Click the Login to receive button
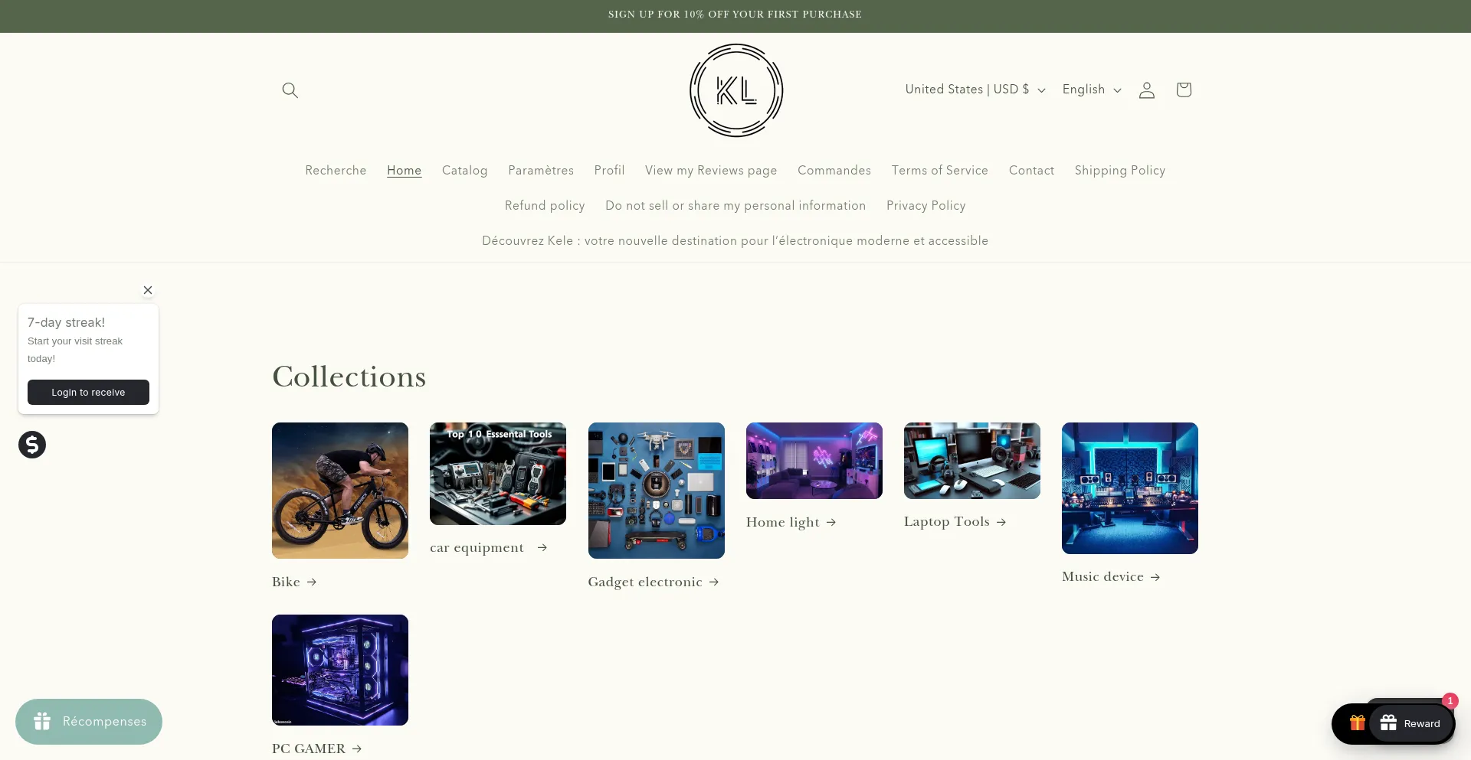This screenshot has width=1471, height=760. (x=88, y=392)
